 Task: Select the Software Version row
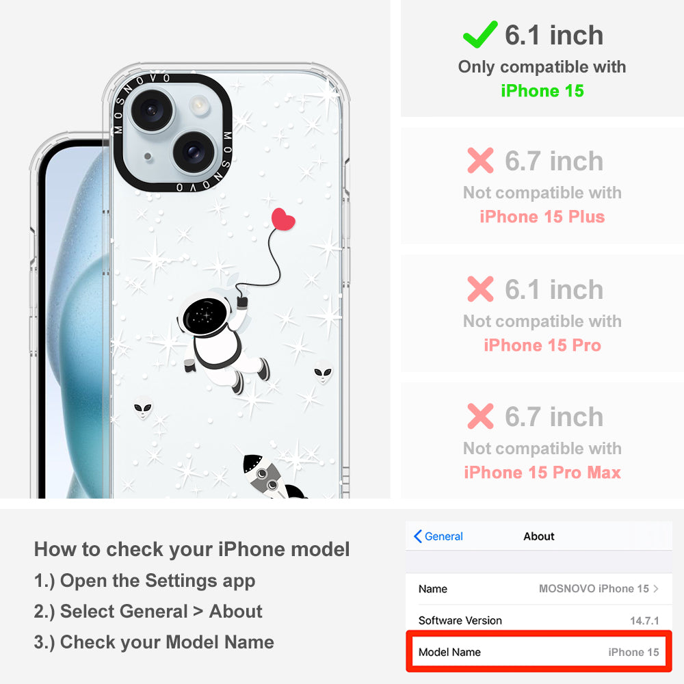(x=539, y=620)
